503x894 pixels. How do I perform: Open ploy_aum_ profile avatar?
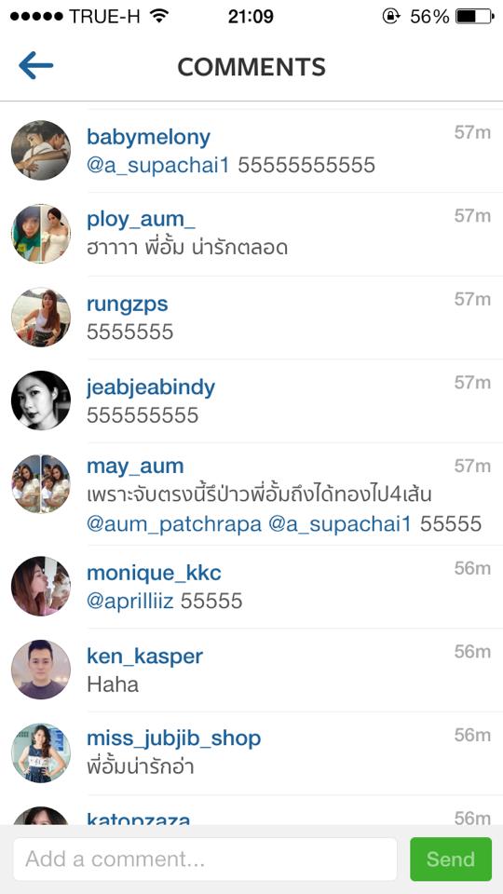(x=40, y=233)
